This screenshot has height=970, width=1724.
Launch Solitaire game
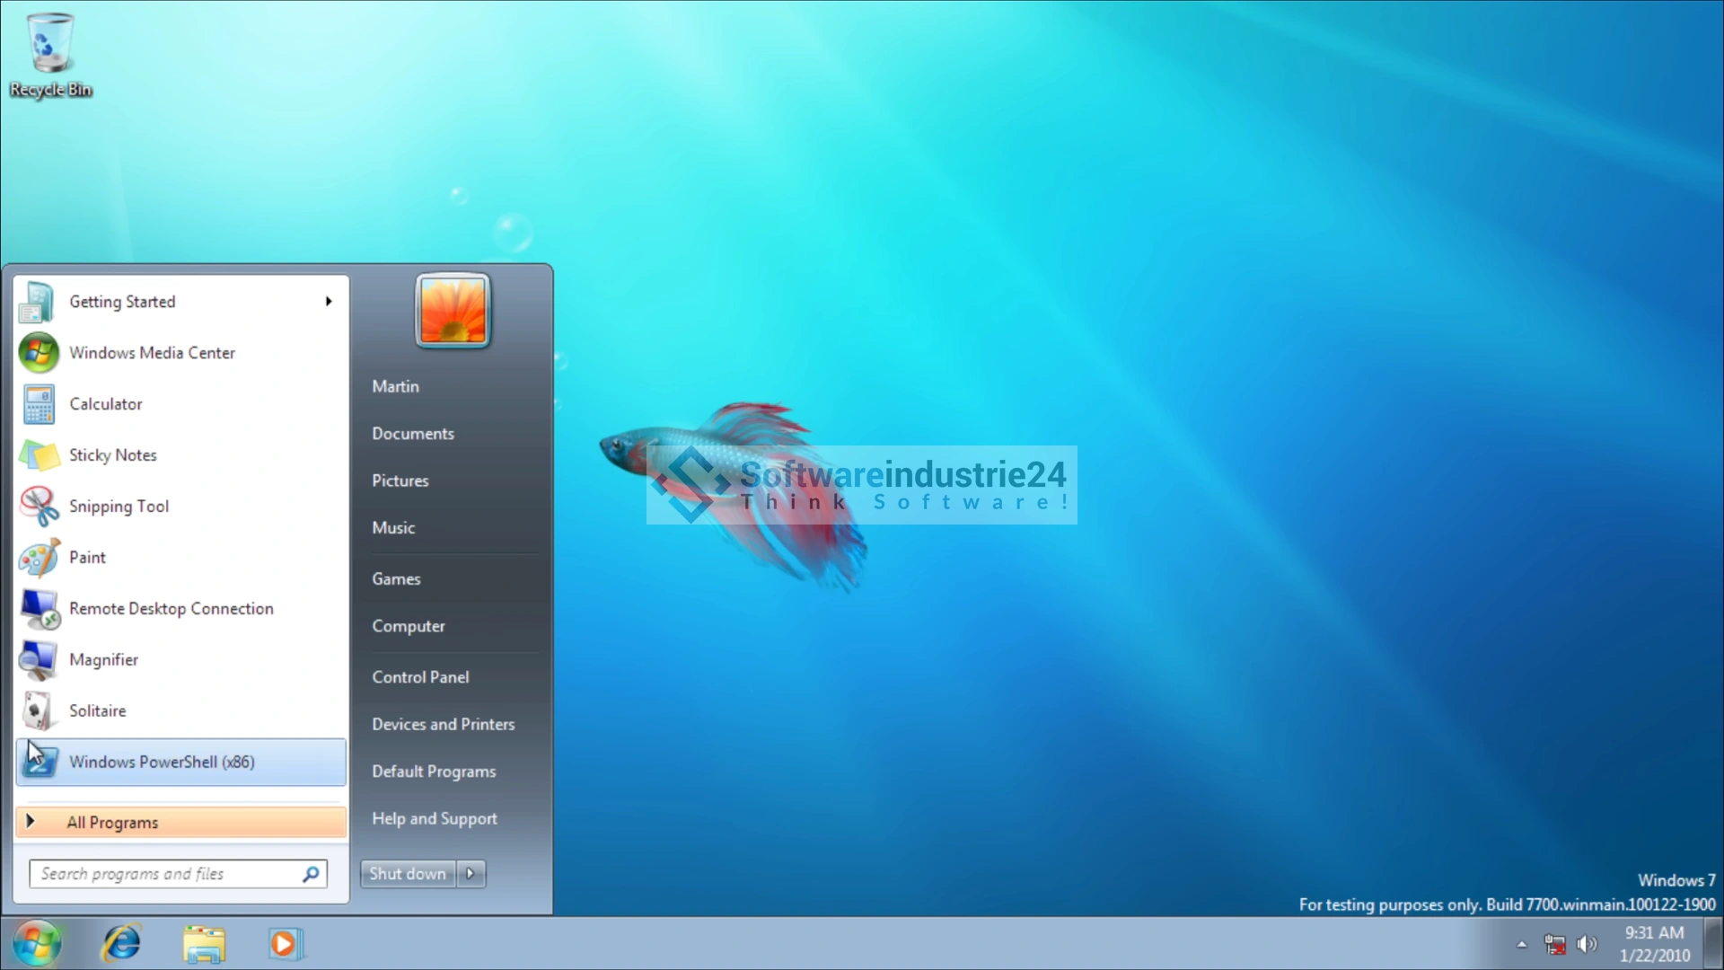(x=97, y=711)
